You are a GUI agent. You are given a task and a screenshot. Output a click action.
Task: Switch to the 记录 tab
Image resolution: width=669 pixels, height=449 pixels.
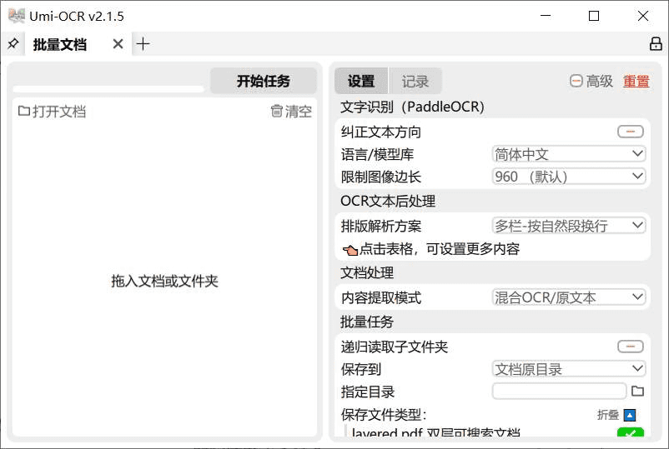[x=415, y=81]
